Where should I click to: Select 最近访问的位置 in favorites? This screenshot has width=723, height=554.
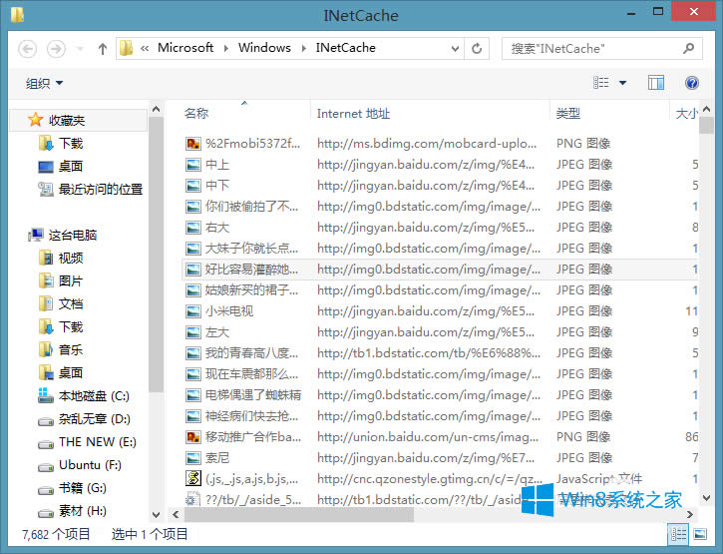[x=100, y=190]
